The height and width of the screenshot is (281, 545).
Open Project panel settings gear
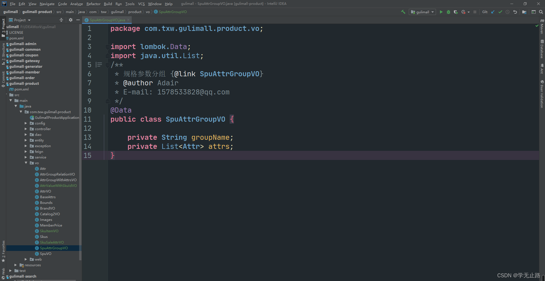coord(70,20)
